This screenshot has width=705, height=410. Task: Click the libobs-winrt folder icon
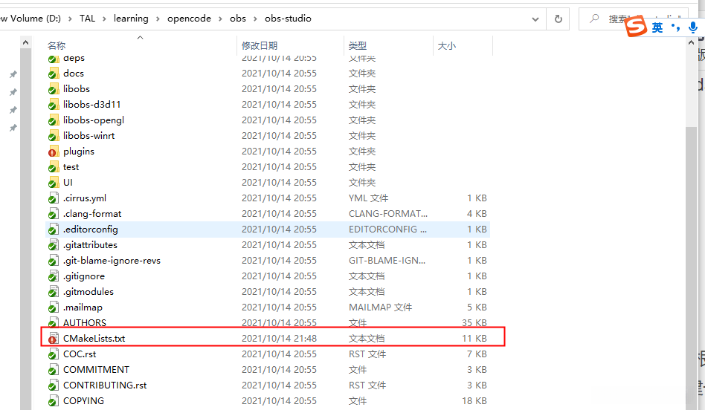click(54, 136)
